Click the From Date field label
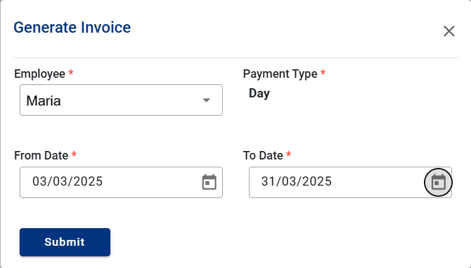 (41, 156)
